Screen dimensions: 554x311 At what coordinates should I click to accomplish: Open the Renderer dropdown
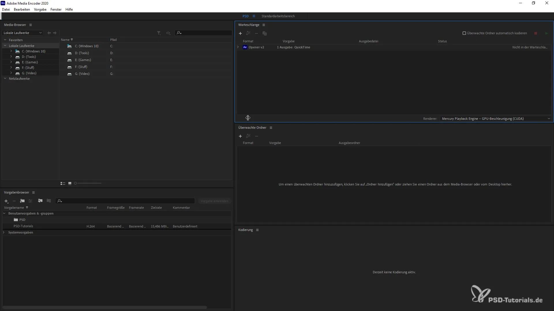click(x=496, y=119)
